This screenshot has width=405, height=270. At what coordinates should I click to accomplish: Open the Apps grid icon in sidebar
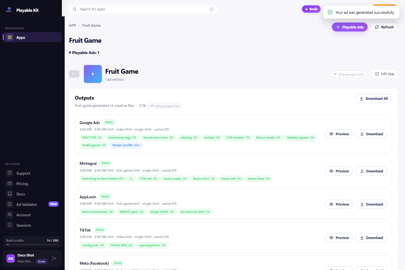pyautogui.click(x=10, y=37)
